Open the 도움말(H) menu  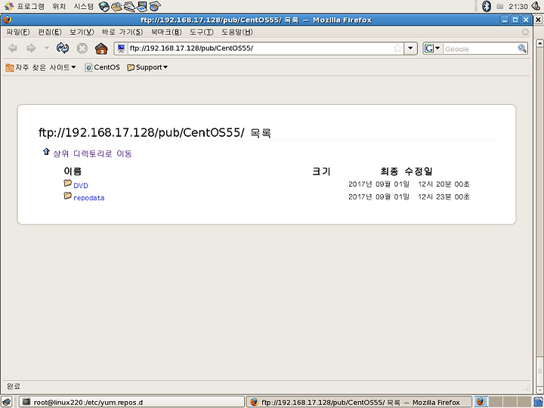(237, 32)
